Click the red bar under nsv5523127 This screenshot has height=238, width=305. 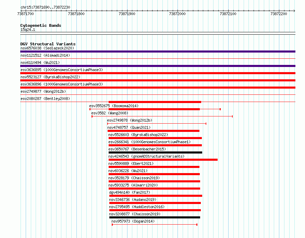coord(158,80)
